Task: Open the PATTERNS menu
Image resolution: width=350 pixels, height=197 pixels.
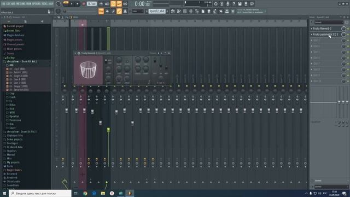Action: coord(21,4)
